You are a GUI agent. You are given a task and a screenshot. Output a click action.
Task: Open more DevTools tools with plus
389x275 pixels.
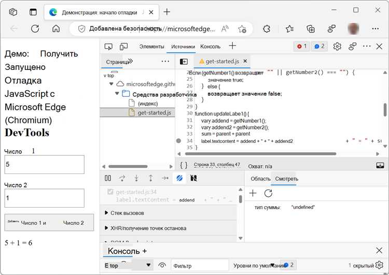[232, 46]
